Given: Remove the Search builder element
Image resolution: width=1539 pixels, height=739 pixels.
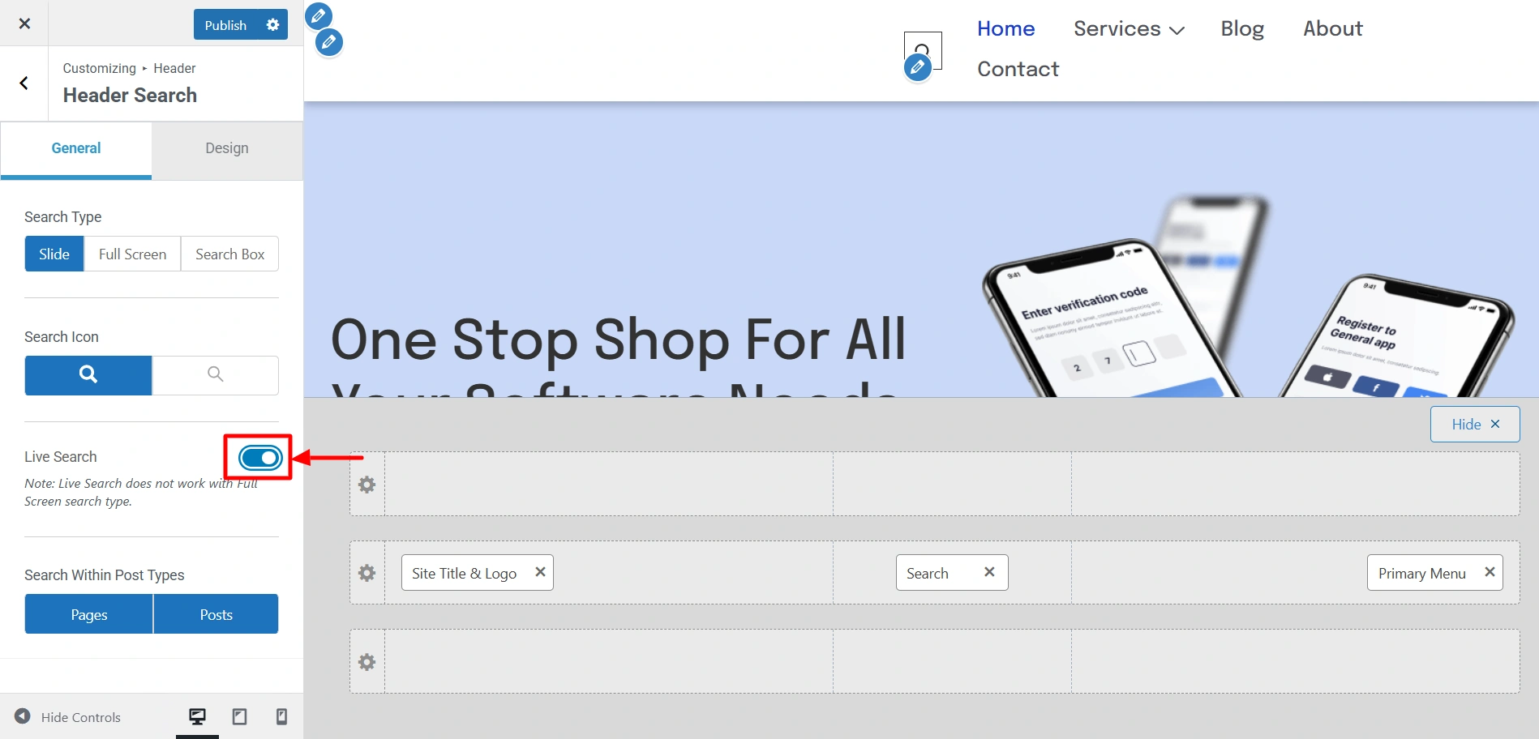Looking at the screenshot, I should [x=989, y=572].
